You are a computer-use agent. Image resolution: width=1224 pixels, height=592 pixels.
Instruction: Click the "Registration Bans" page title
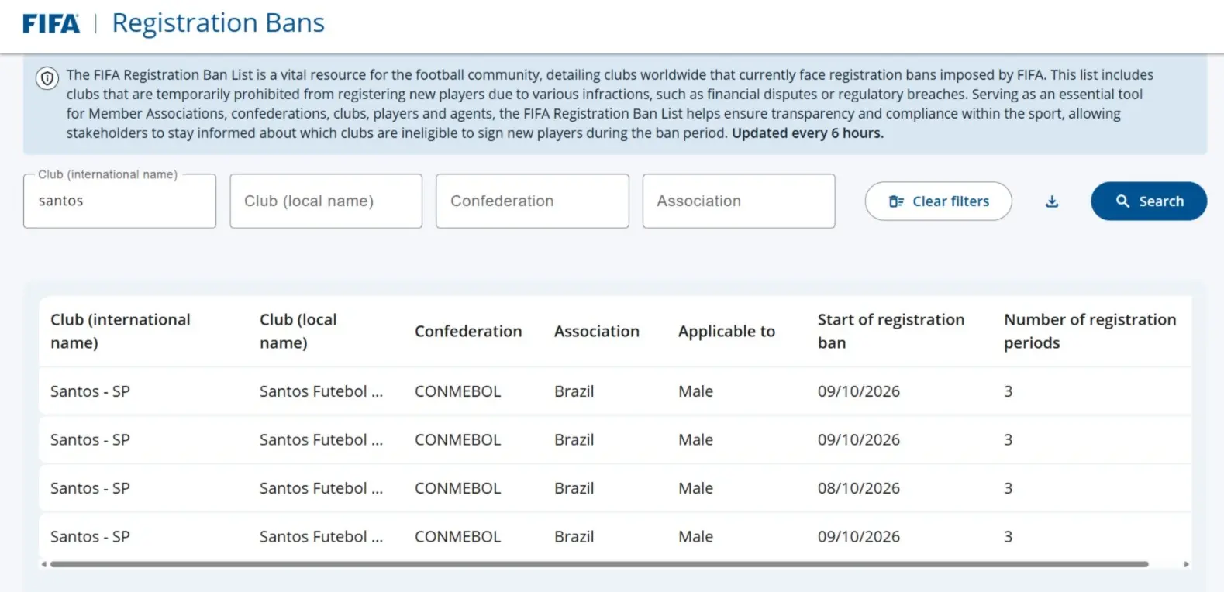219,23
